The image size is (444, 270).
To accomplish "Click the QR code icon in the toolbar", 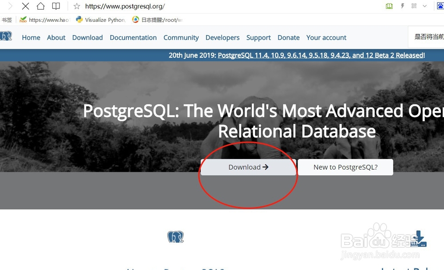I will click(414, 6).
